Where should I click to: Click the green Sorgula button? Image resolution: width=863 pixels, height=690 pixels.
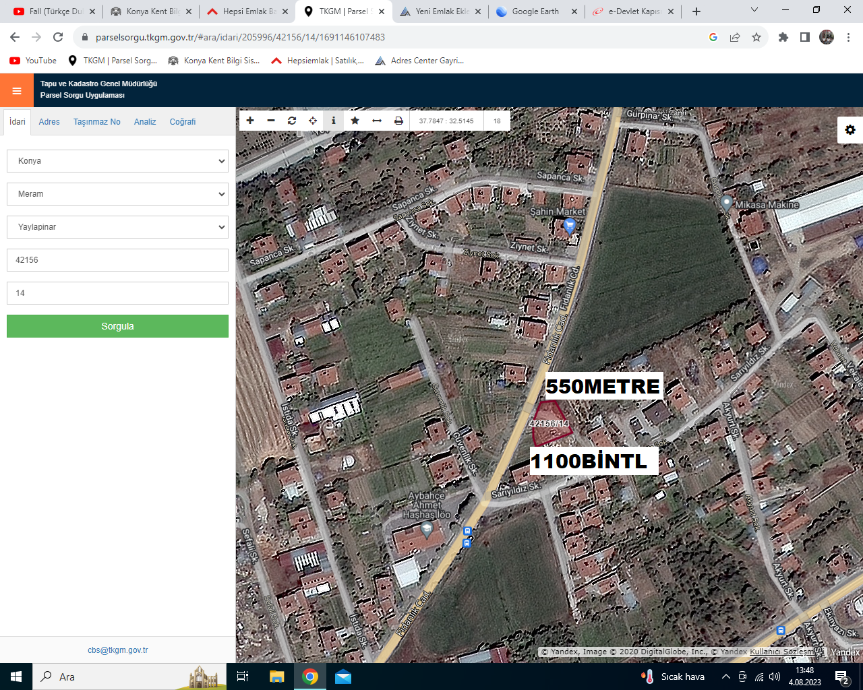pyautogui.click(x=117, y=326)
